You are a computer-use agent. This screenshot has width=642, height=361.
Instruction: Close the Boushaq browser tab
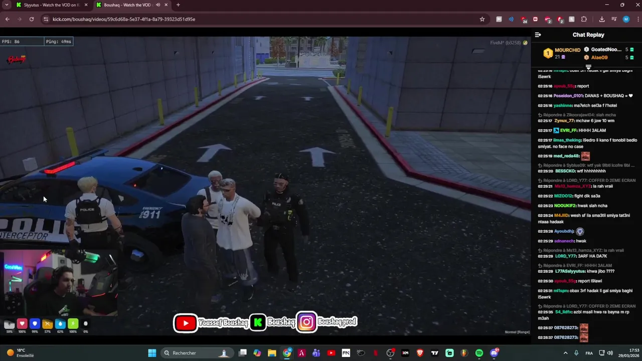tap(167, 5)
